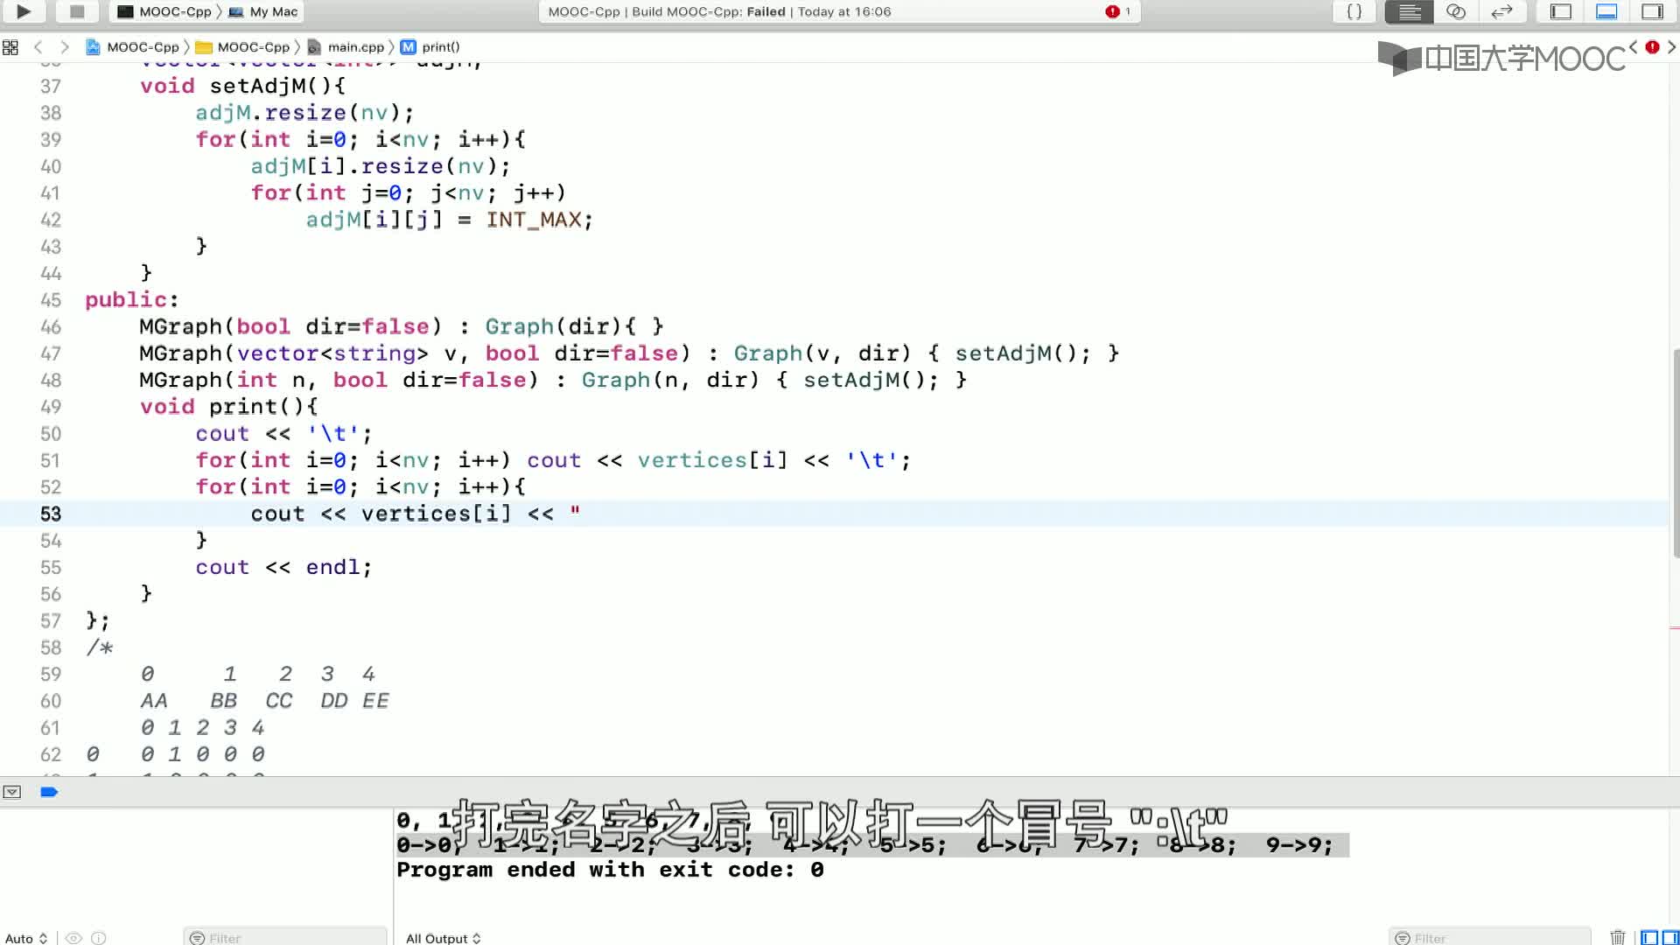Show the assistant editor
This screenshot has height=945, width=1680.
[1455, 11]
